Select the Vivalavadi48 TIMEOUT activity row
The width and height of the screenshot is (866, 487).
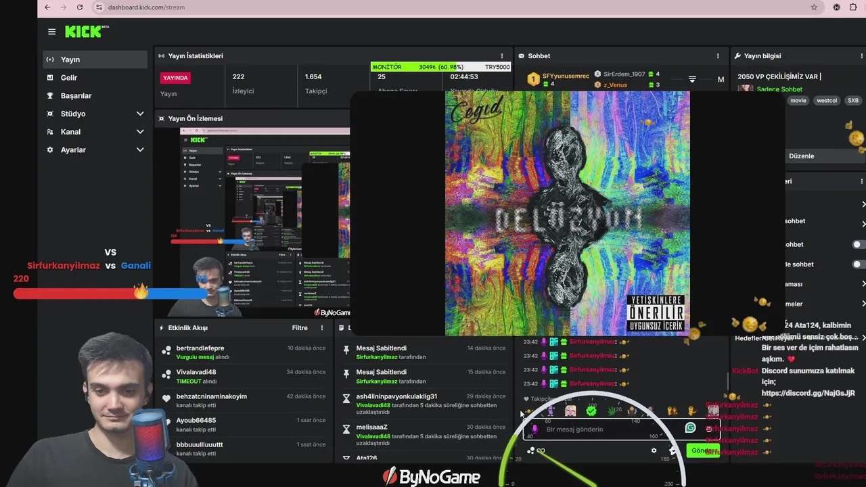point(243,376)
